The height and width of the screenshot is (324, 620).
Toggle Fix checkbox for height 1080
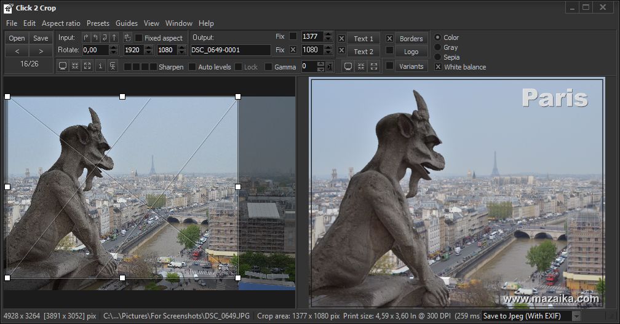pyautogui.click(x=293, y=50)
